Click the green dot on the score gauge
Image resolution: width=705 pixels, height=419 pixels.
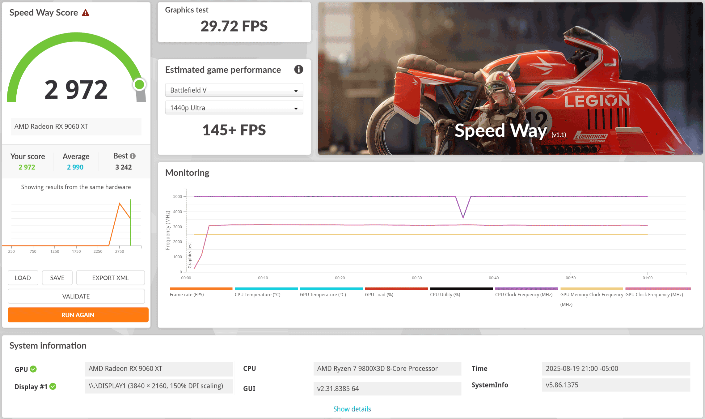point(139,84)
